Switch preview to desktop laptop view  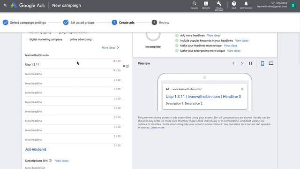coord(271,63)
